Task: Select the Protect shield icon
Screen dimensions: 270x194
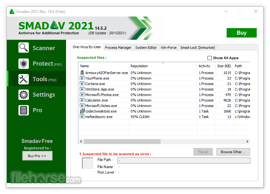Action: (24, 64)
